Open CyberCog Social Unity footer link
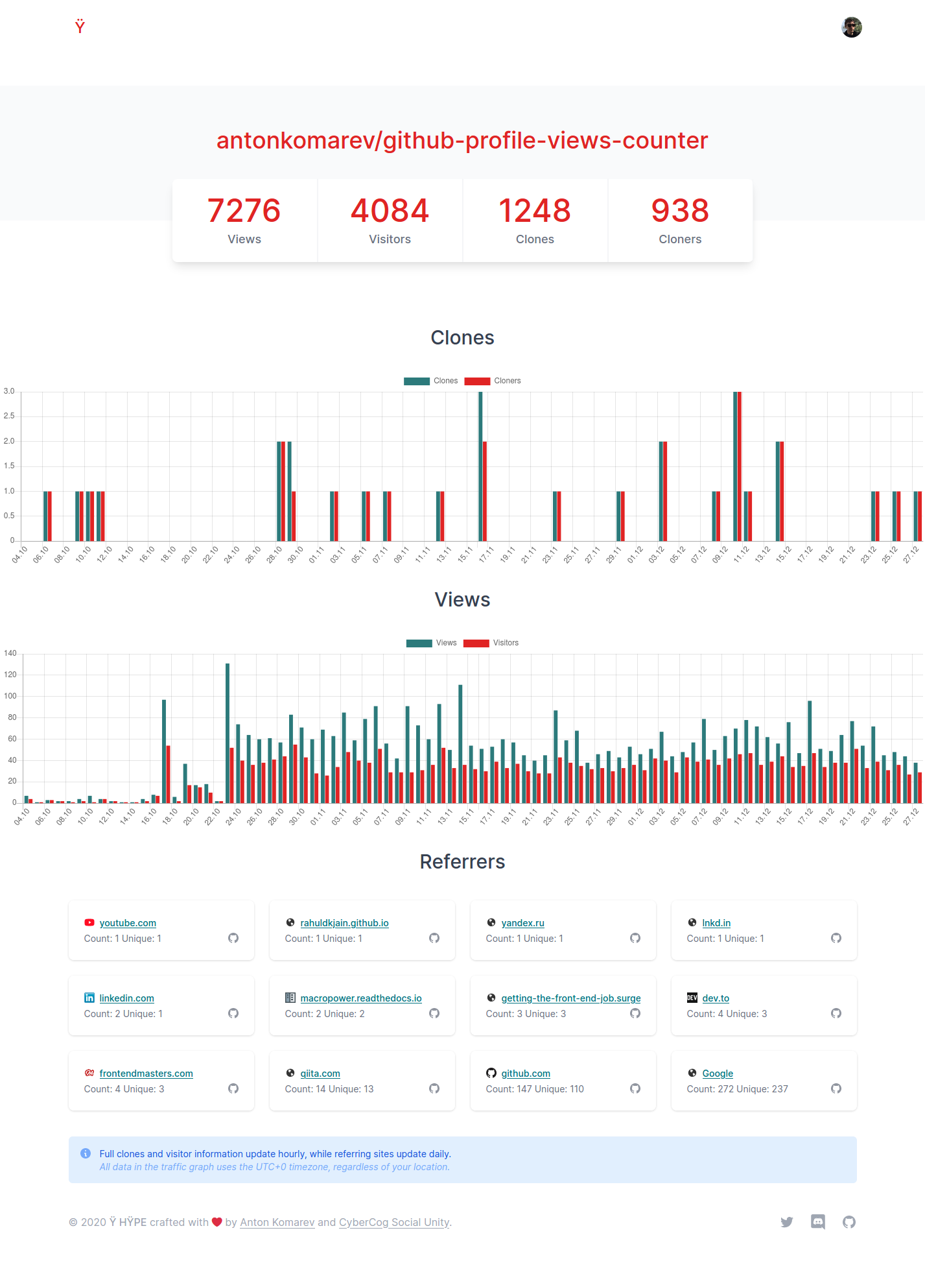Screen dimensions: 925x1261 [394, 1222]
